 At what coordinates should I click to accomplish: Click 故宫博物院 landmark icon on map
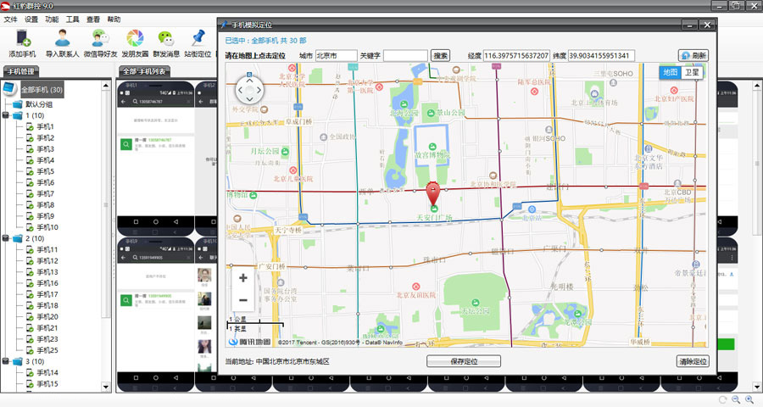click(x=432, y=147)
